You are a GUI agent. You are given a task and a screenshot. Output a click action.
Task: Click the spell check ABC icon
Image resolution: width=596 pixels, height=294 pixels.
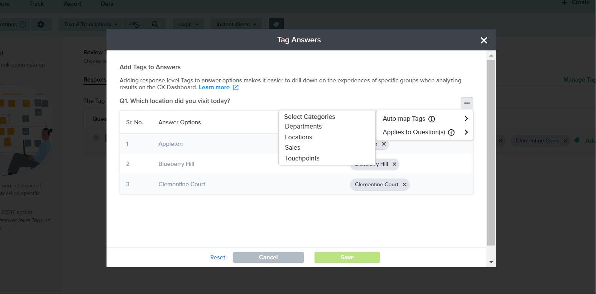click(x=134, y=24)
